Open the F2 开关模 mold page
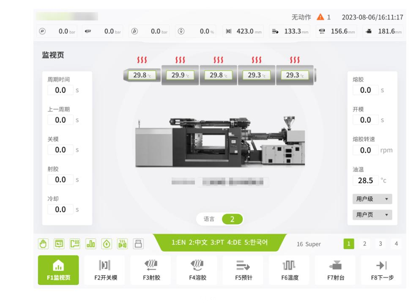416x305 pixels. (x=104, y=270)
